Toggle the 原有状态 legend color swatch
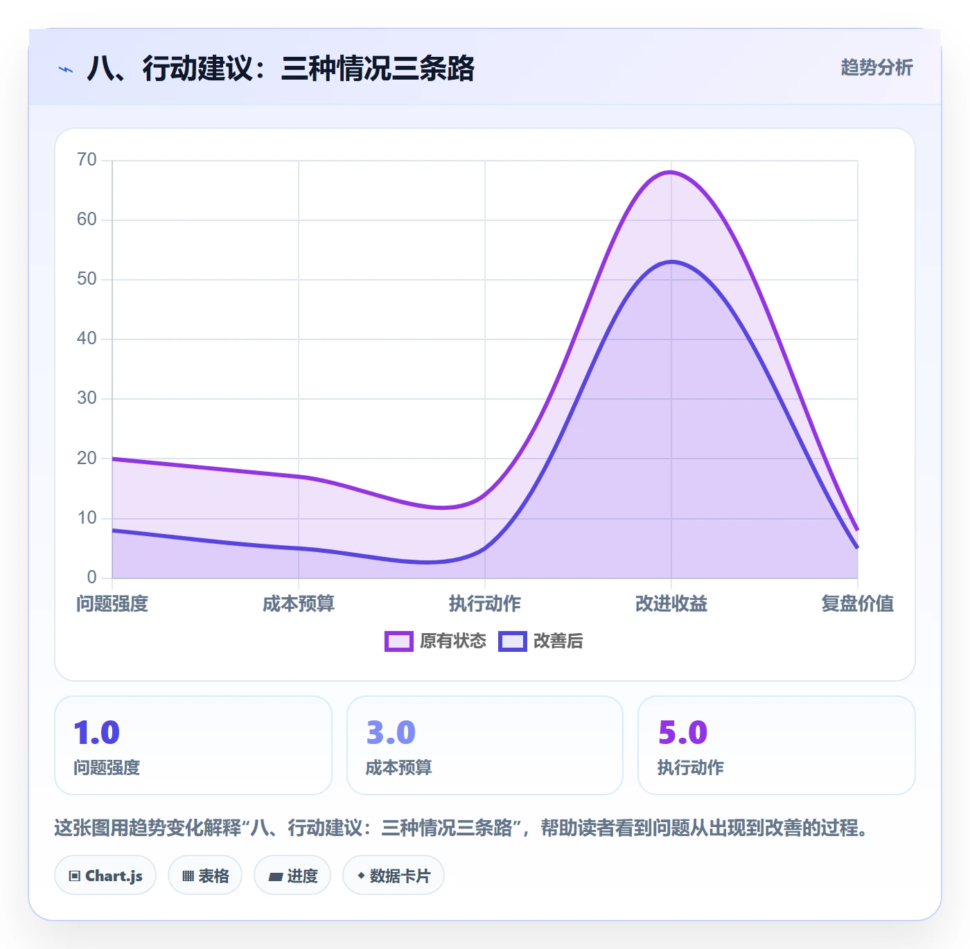 (399, 641)
